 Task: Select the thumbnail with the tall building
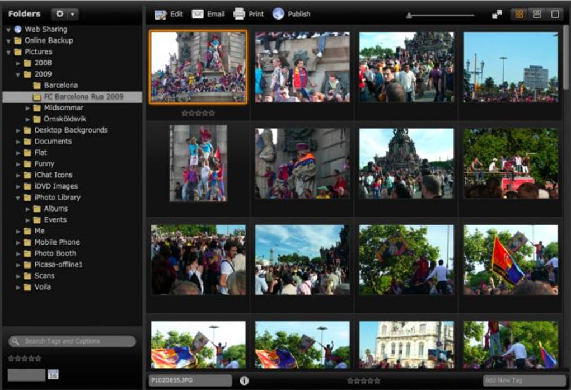point(510,67)
